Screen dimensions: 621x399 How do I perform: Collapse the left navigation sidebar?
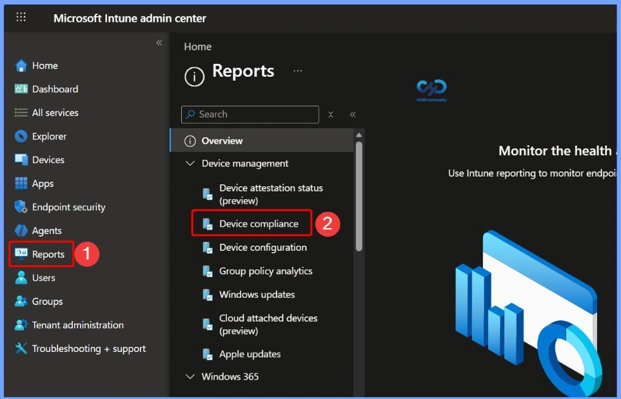[x=159, y=43]
